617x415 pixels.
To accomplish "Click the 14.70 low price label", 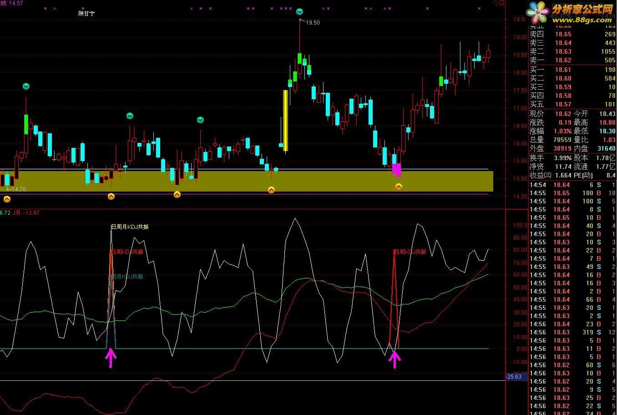I will 19,189.
